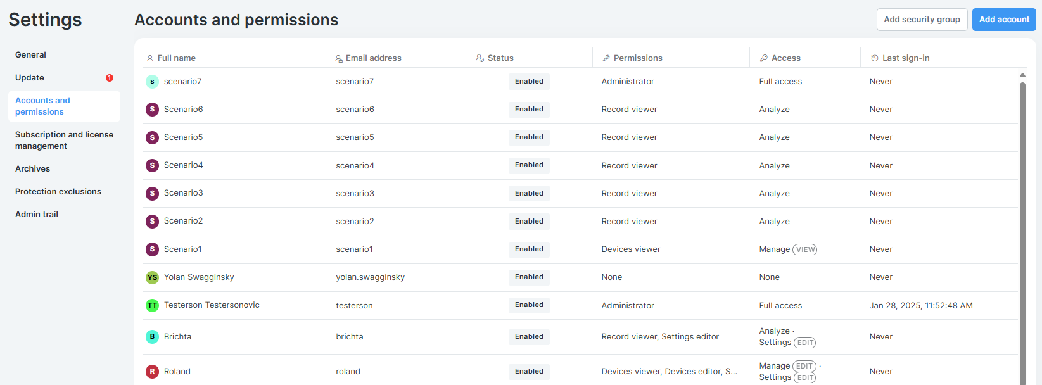Image resolution: width=1042 pixels, height=385 pixels.
Task: Sort by Permissions column header
Action: pos(638,58)
